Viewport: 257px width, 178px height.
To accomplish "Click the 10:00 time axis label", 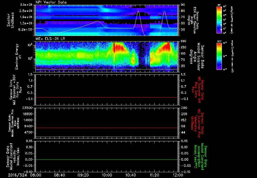I will [x=107, y=175].
